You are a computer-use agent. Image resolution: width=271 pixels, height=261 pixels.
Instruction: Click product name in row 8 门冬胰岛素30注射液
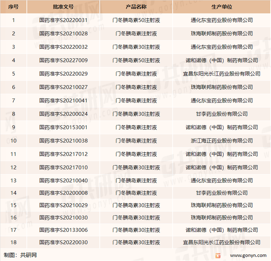pyautogui.click(x=136, y=114)
